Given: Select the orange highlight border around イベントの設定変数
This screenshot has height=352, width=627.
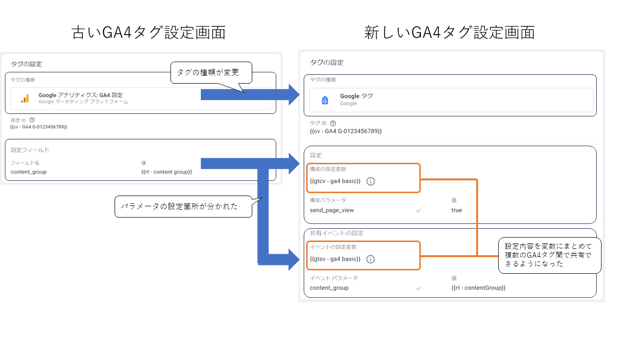Looking at the screenshot, I should 363,255.
